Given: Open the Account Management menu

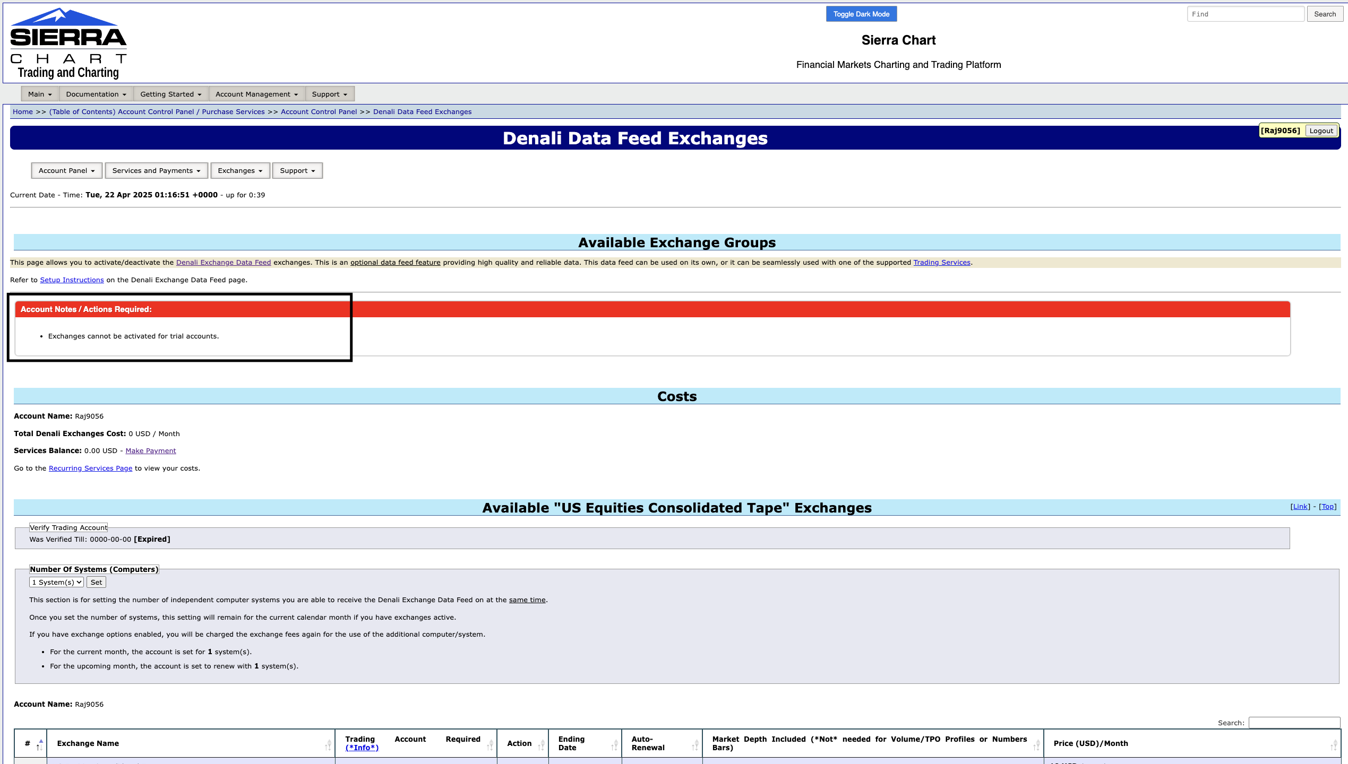Looking at the screenshot, I should [256, 94].
